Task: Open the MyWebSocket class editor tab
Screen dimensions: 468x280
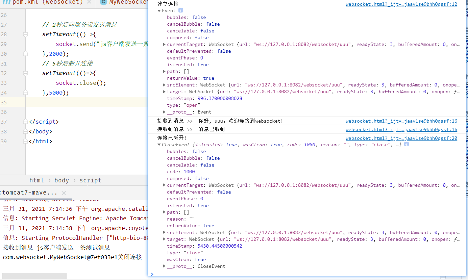Action: (124, 2)
